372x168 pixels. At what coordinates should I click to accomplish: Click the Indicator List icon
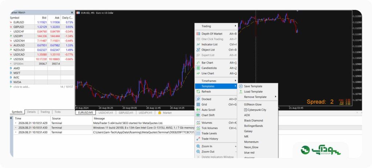[198, 45]
